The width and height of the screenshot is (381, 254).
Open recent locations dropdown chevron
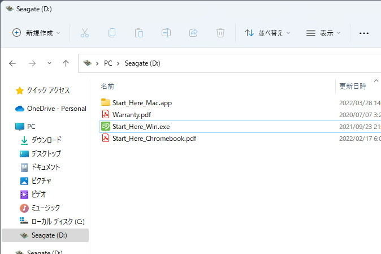coord(49,63)
